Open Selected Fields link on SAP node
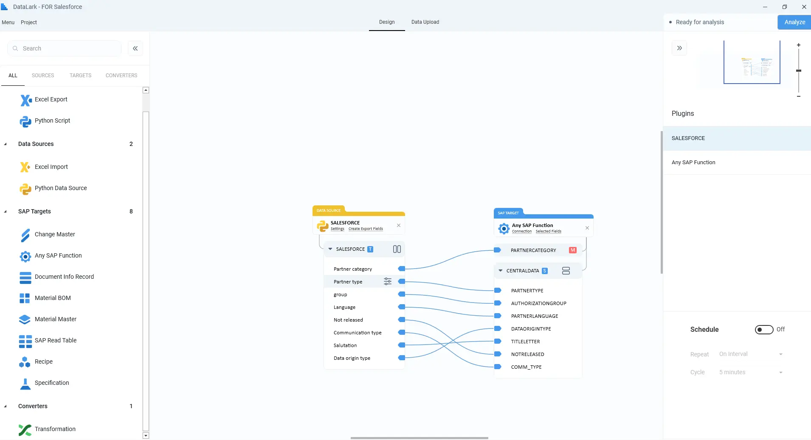The height and width of the screenshot is (440, 811). 549,231
